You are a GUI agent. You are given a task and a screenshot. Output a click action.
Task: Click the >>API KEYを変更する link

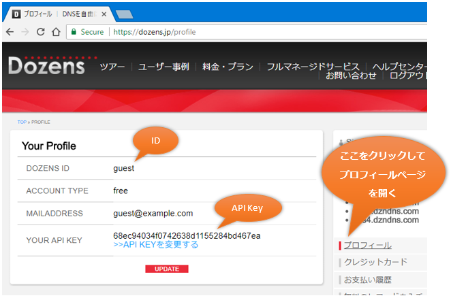point(156,245)
